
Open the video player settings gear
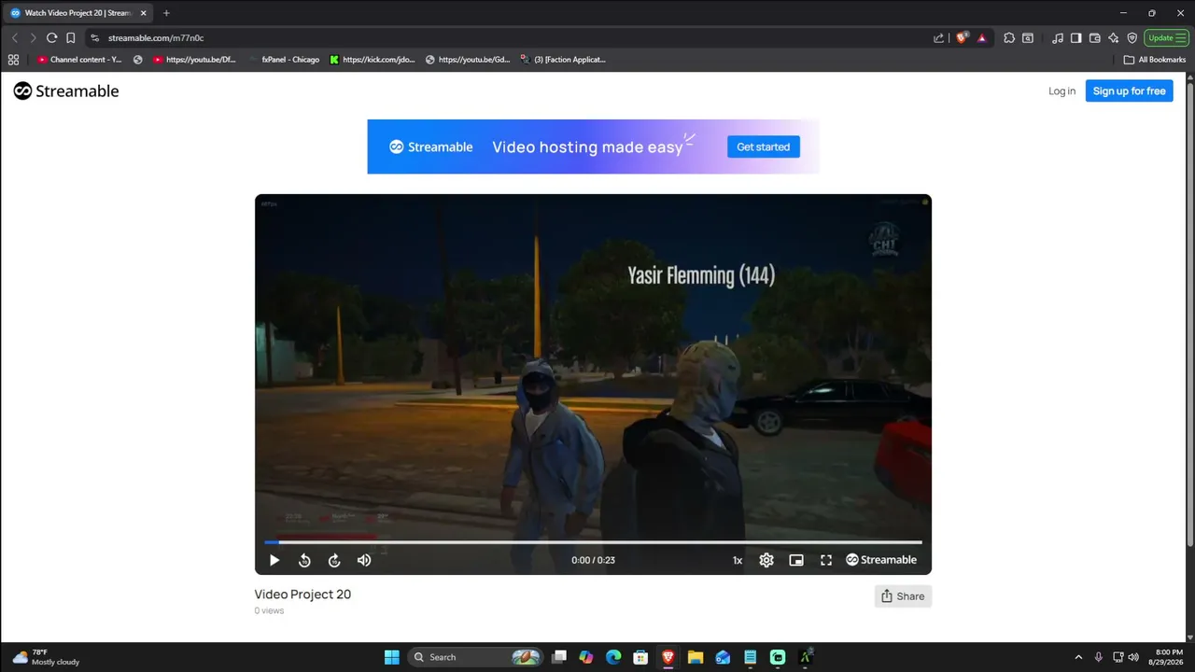pyautogui.click(x=766, y=560)
